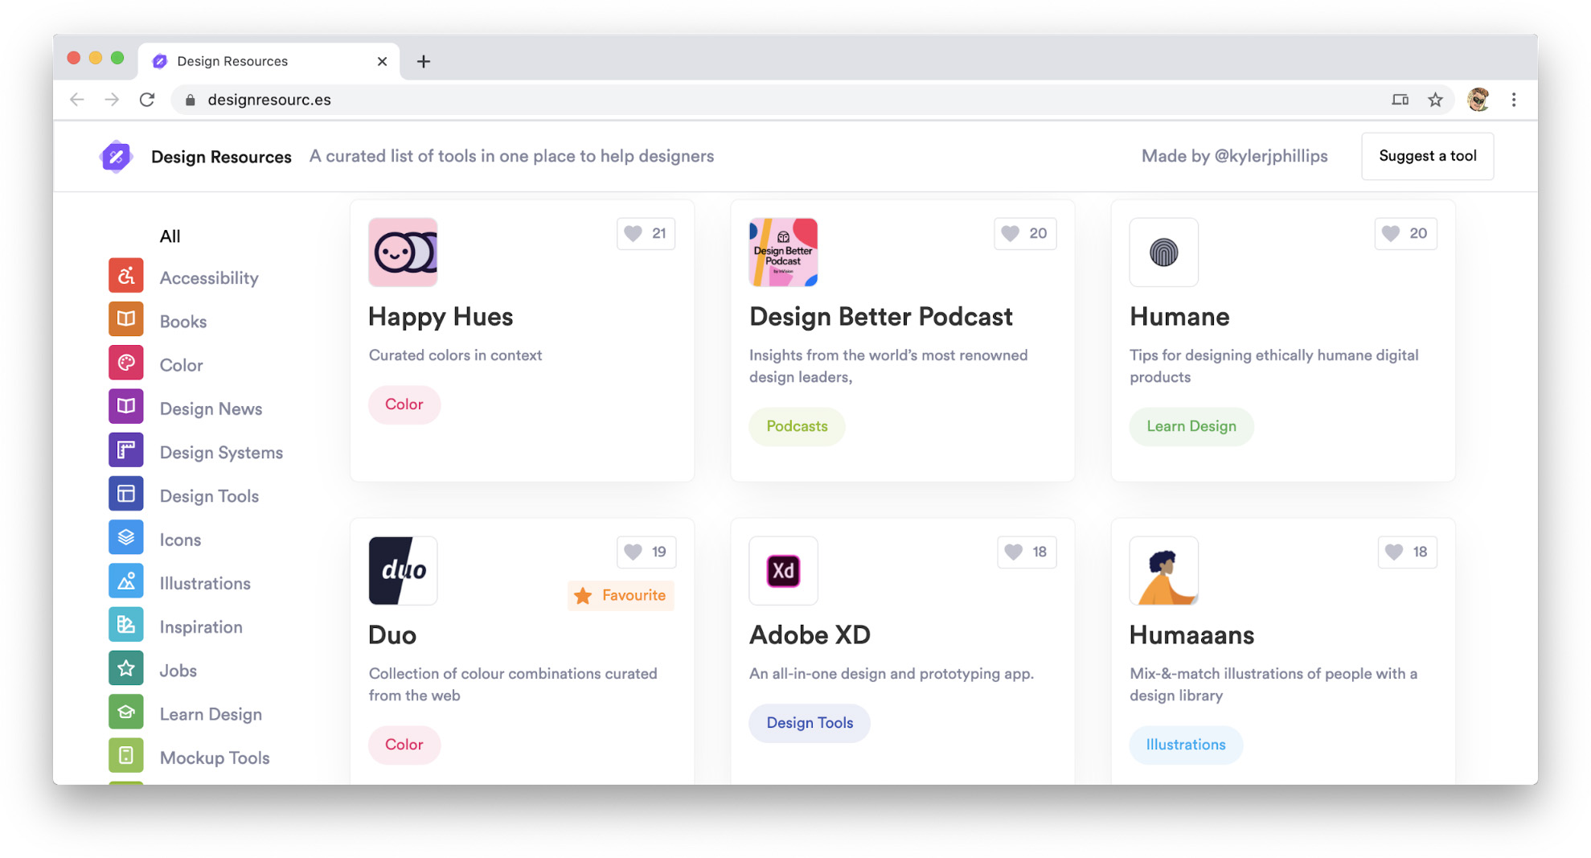Viewport: 1591px width, 858px height.
Task: Open the Humane fingerprint thumbnail
Action: coord(1163,252)
